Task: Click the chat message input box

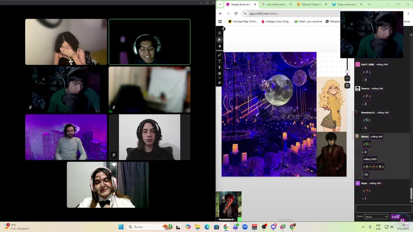Action: [x=384, y=209]
